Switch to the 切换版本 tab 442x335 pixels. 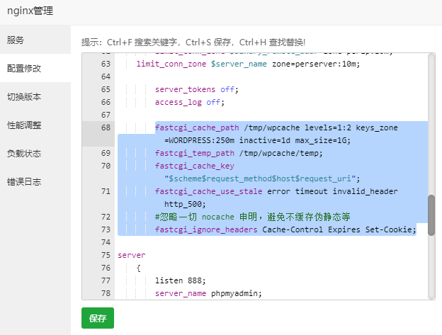24,97
